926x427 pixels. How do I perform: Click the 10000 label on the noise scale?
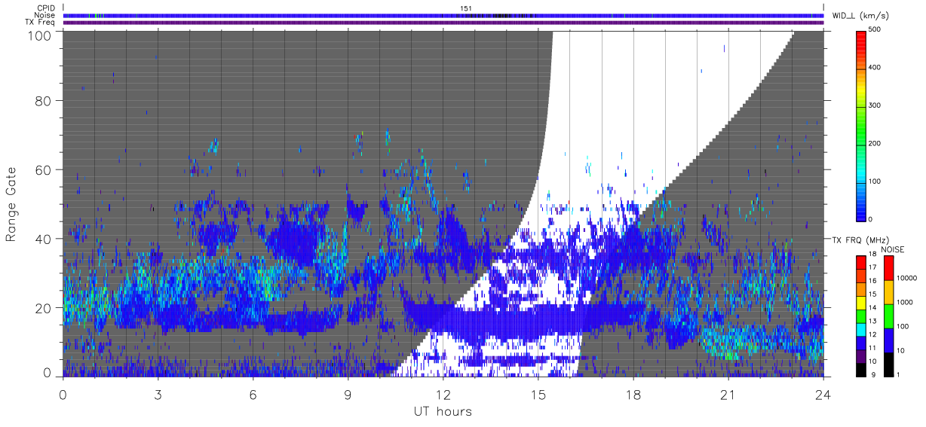906,278
